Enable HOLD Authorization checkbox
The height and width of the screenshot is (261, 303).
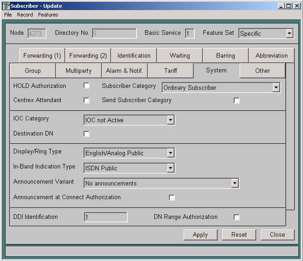86,86
